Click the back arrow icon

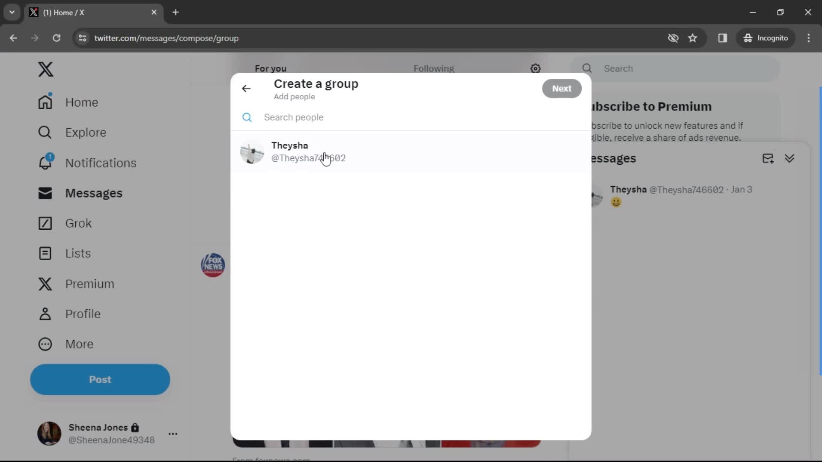[246, 88]
